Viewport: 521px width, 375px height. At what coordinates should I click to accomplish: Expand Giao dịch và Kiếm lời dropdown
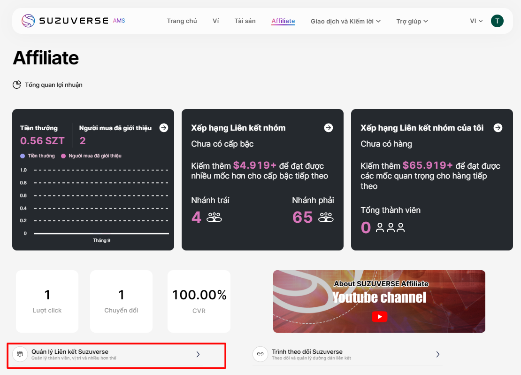click(345, 21)
